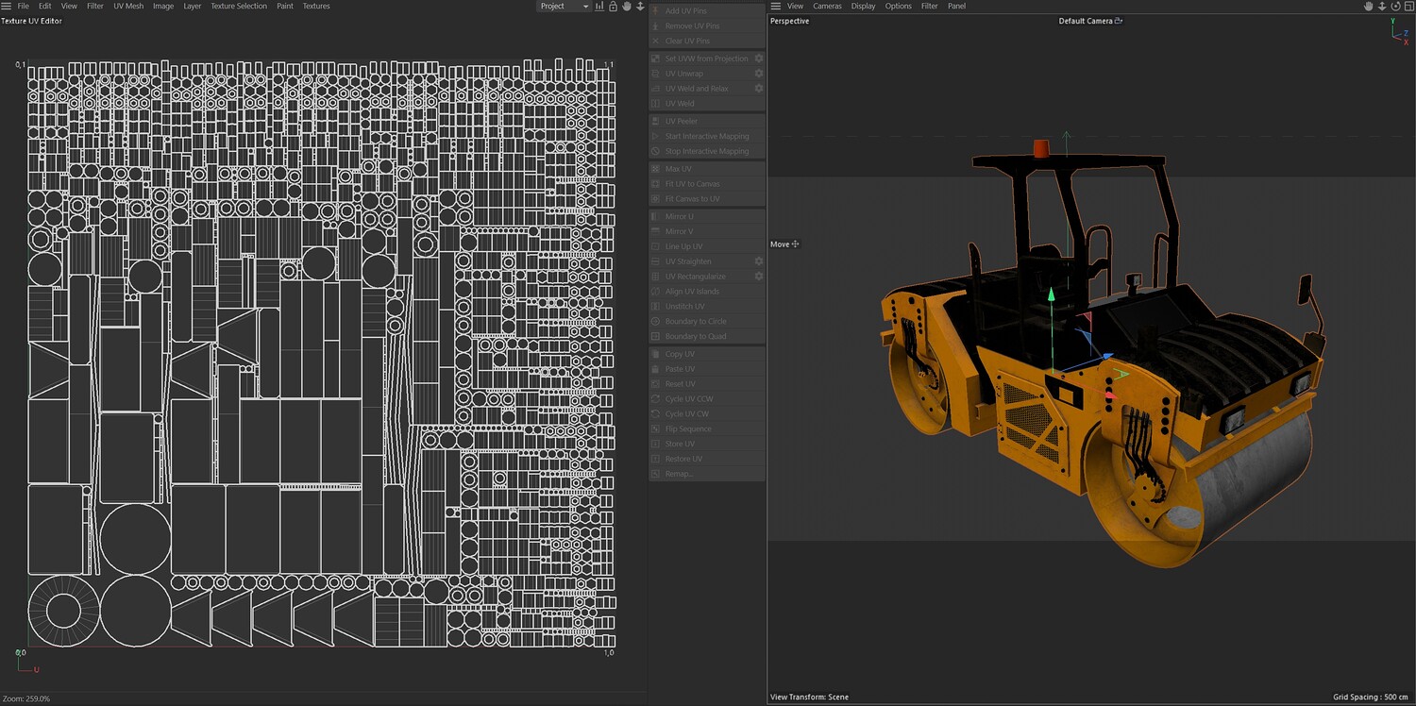
Task: Click Cycle UV CCW
Action: (707, 399)
